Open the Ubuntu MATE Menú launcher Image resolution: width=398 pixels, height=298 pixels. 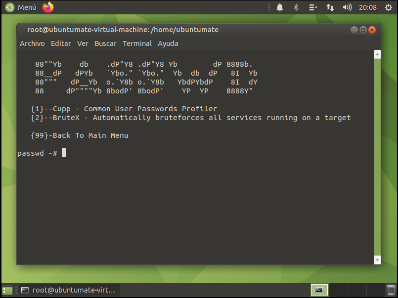click(21, 7)
